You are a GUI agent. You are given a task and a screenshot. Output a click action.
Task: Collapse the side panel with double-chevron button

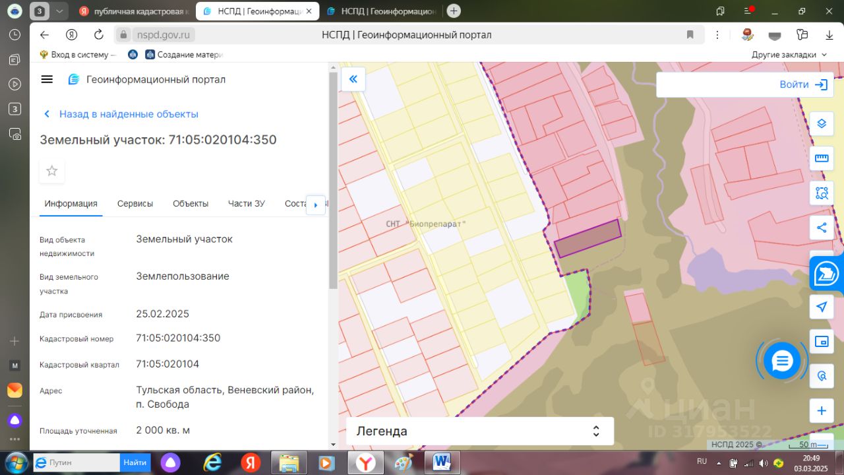tap(353, 79)
